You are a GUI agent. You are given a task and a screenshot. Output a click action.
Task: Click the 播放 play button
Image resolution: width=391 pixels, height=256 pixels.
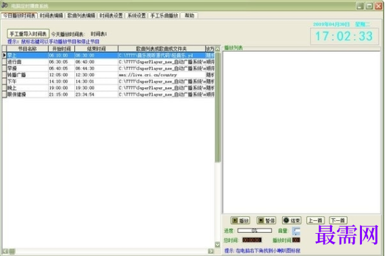[240, 220]
